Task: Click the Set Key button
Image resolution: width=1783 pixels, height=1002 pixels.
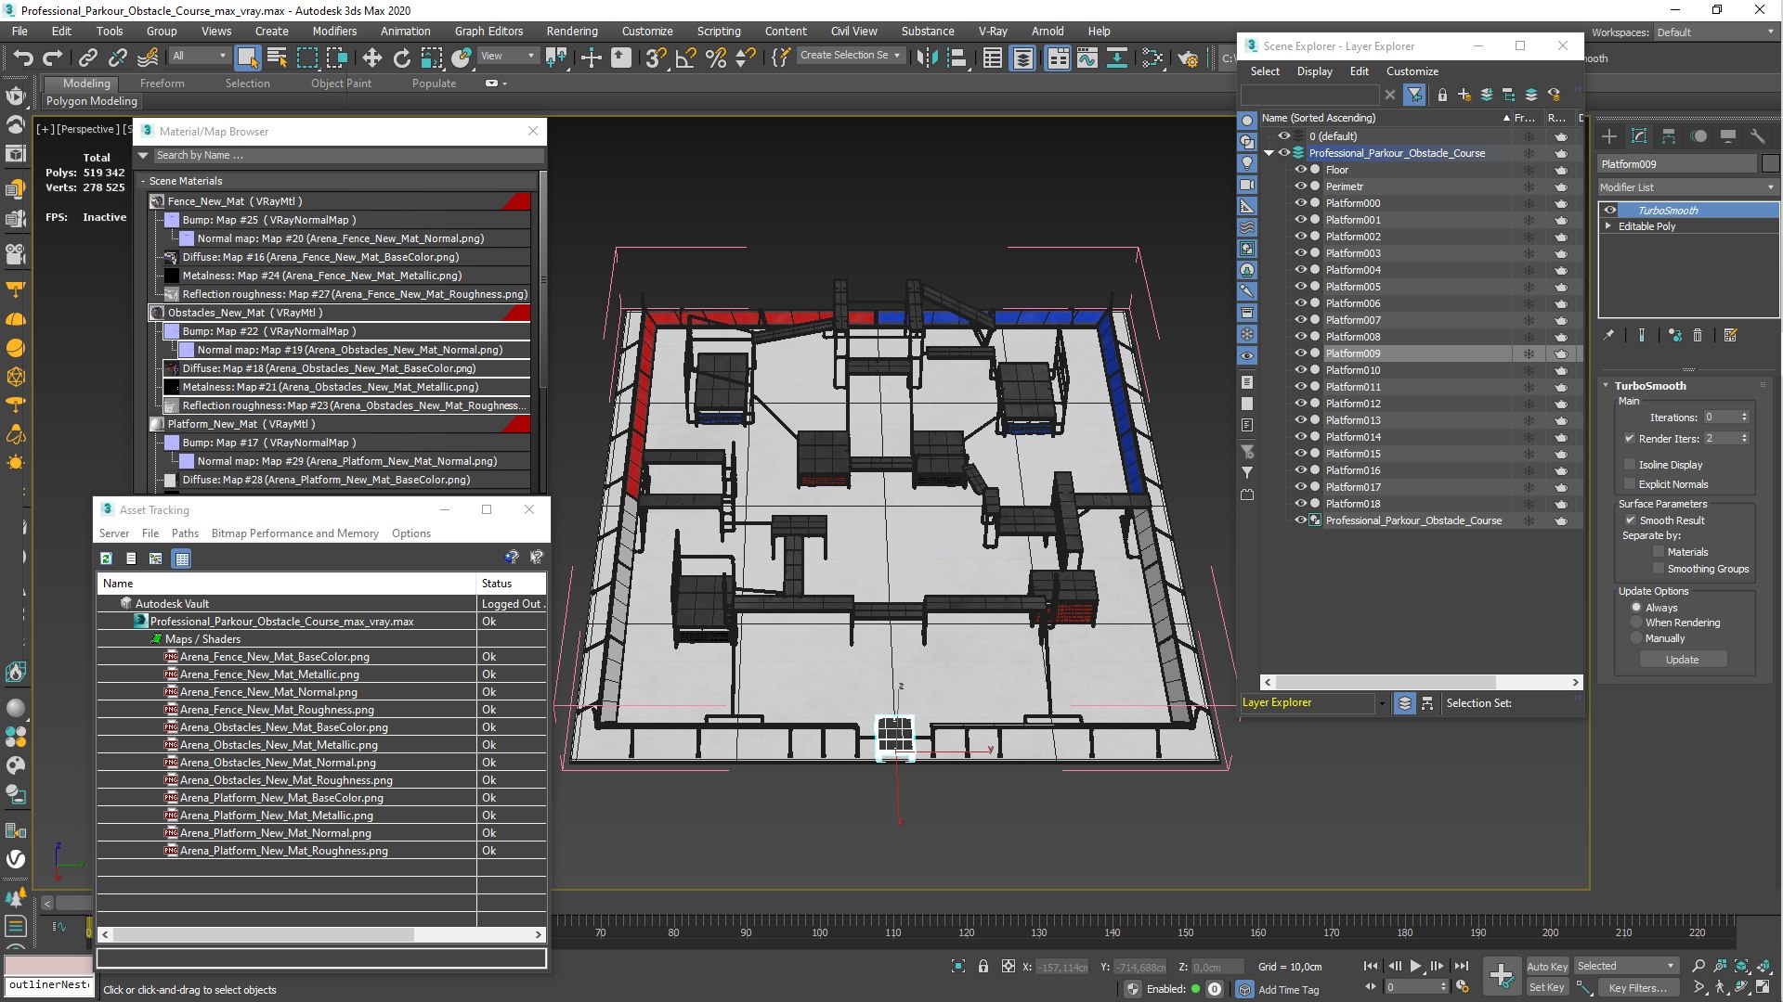Action: [1547, 987]
